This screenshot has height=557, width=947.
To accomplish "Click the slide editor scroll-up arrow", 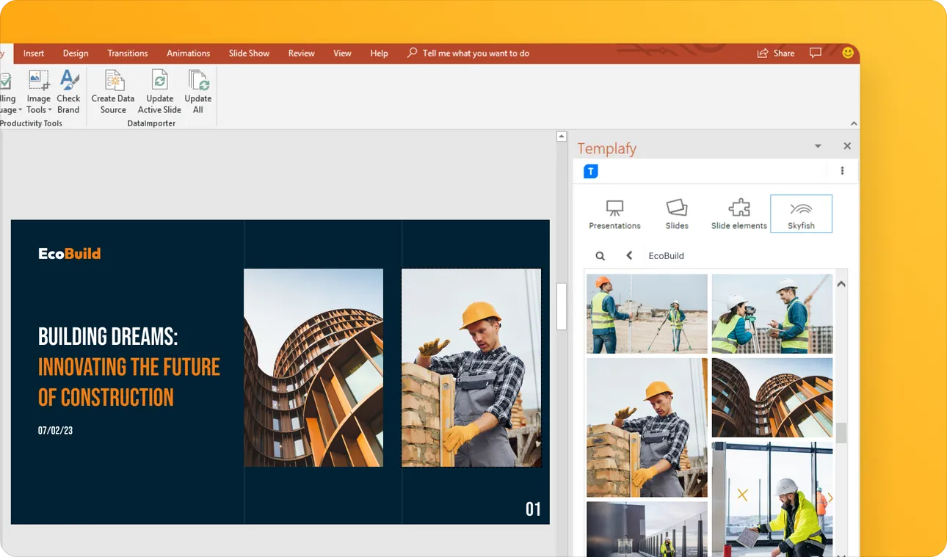I will click(562, 136).
